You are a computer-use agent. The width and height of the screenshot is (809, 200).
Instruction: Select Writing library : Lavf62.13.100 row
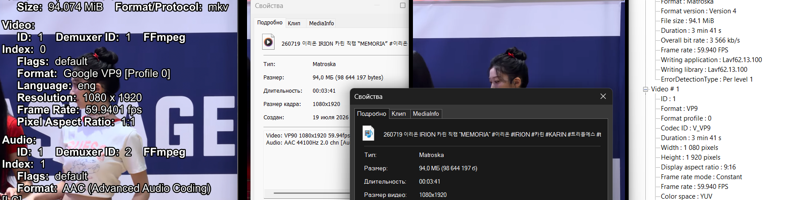tap(704, 70)
